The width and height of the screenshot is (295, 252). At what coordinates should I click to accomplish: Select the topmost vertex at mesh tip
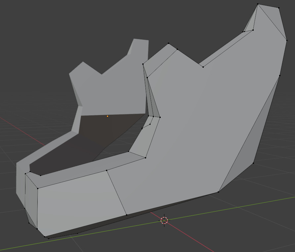point(258,4)
